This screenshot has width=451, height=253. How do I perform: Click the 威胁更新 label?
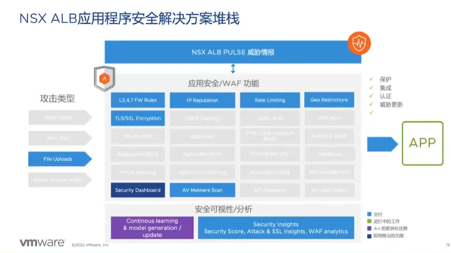pyautogui.click(x=391, y=104)
